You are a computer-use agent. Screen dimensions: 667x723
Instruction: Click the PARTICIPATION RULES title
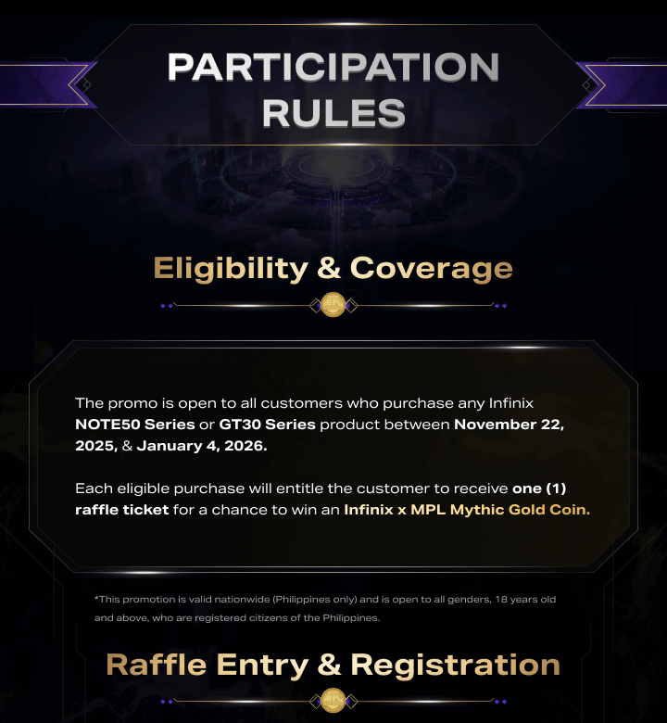click(333, 90)
